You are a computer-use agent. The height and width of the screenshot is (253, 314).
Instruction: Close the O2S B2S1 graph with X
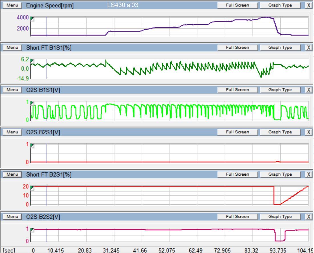308,132
